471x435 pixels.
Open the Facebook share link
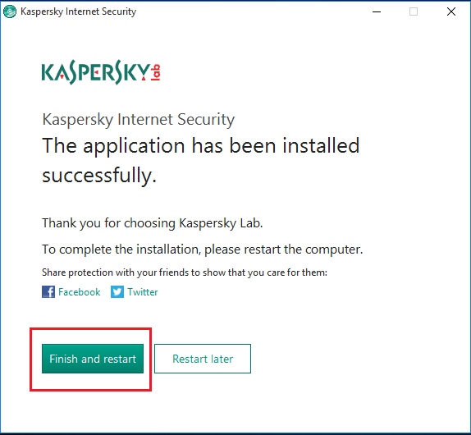click(x=80, y=292)
